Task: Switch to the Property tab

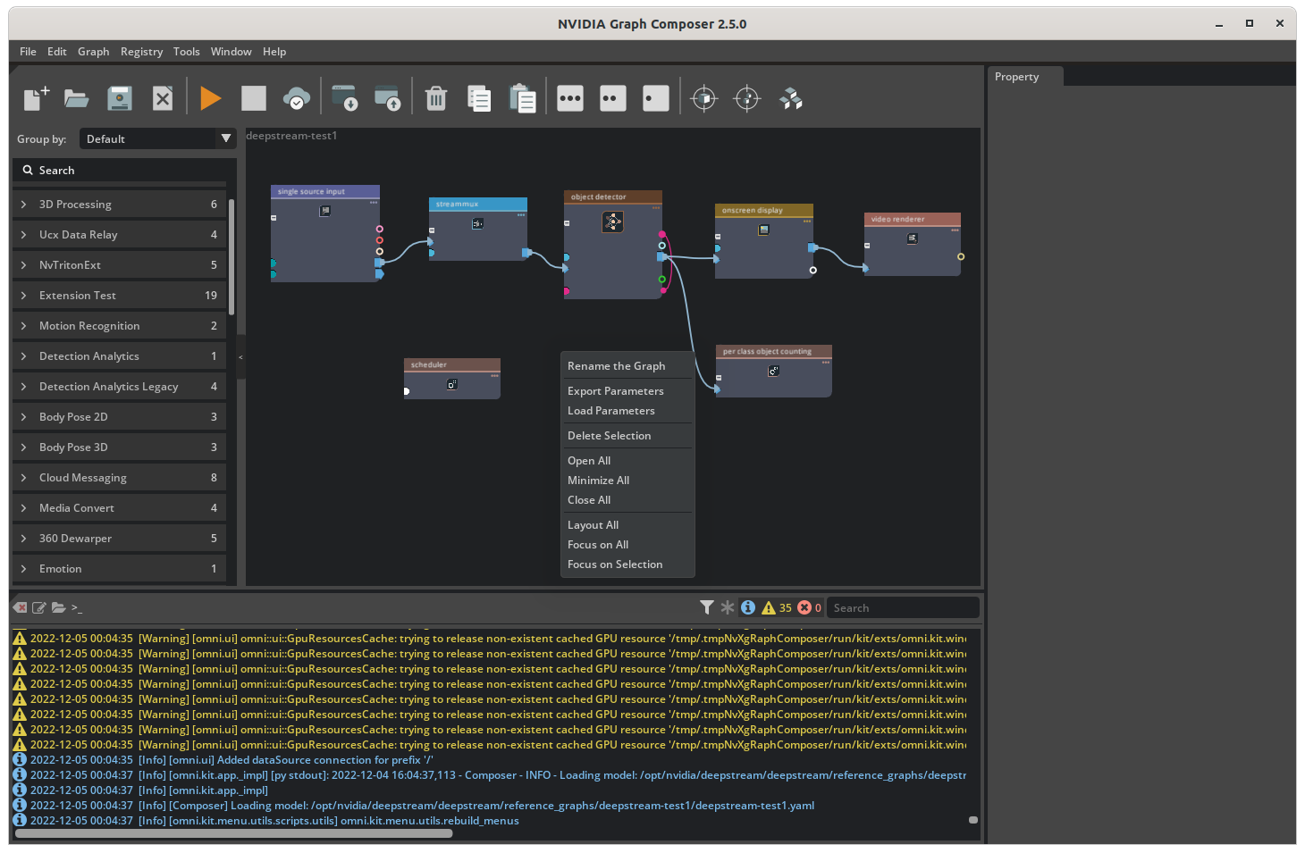Action: (1025, 77)
